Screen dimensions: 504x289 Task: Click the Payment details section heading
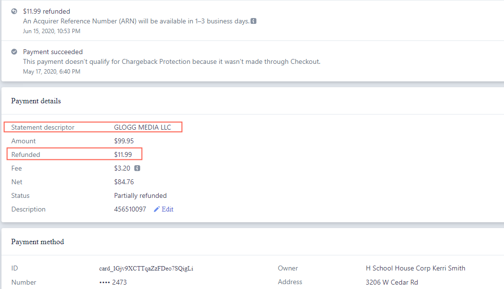tap(36, 101)
